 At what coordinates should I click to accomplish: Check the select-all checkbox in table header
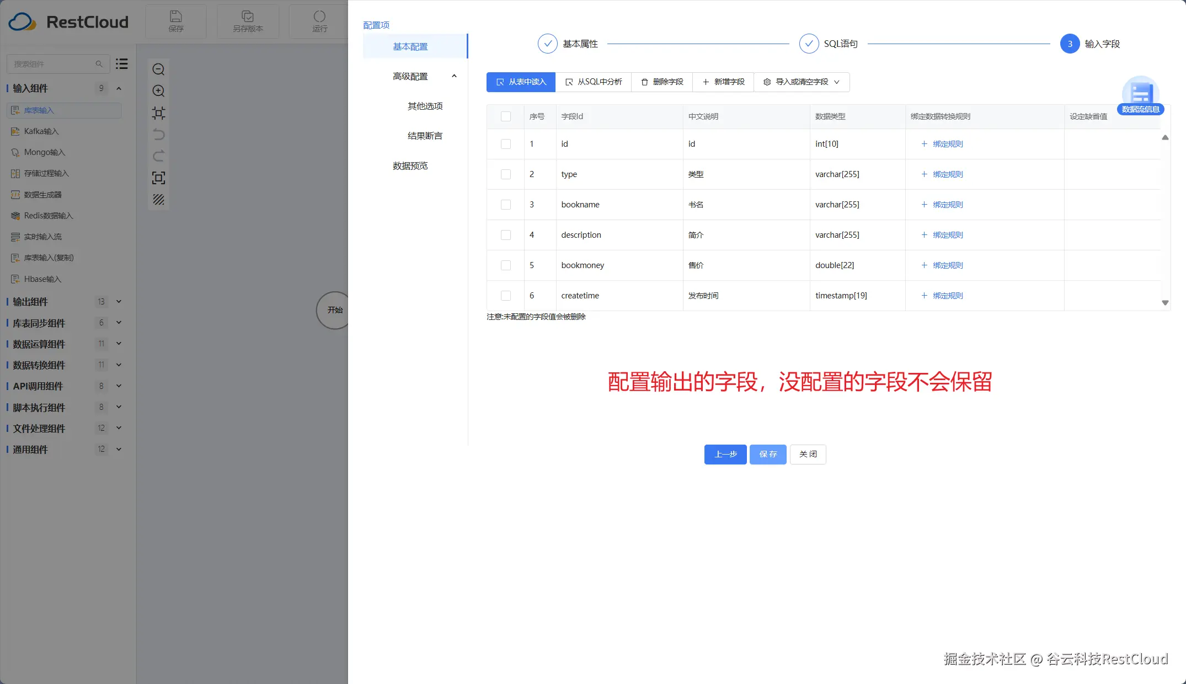505,116
